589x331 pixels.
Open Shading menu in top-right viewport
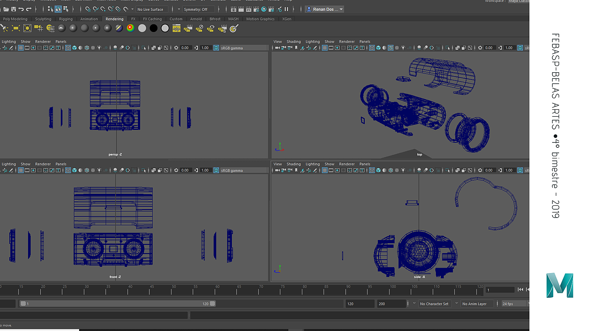point(294,42)
